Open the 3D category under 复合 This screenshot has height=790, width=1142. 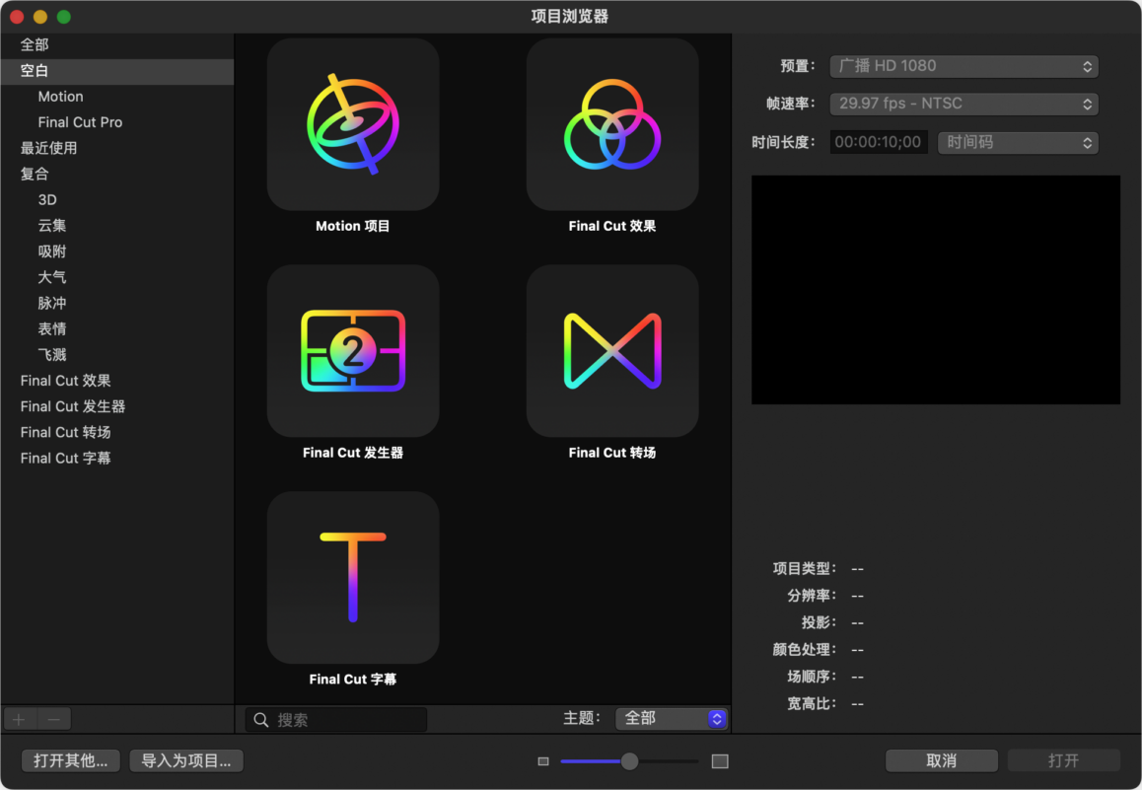(x=47, y=199)
